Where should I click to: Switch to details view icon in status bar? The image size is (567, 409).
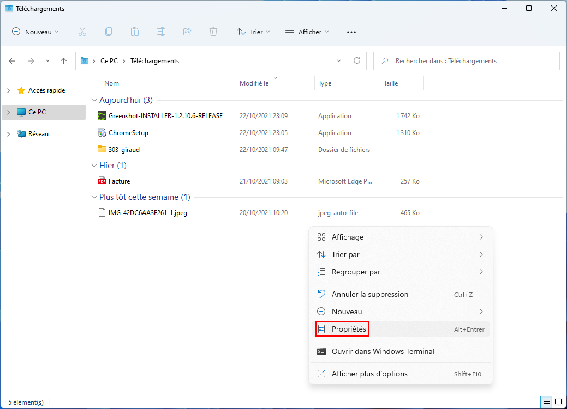(x=546, y=402)
